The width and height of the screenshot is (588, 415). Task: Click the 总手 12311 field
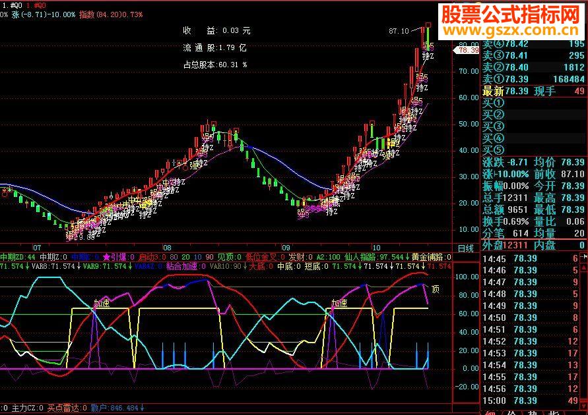[505, 198]
